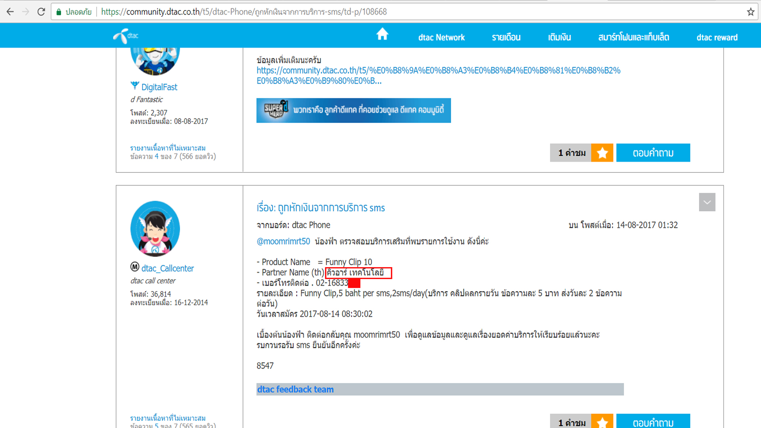
Task: Click orange star kudos icon on dtac_Callcenter post
Action: tap(602, 422)
